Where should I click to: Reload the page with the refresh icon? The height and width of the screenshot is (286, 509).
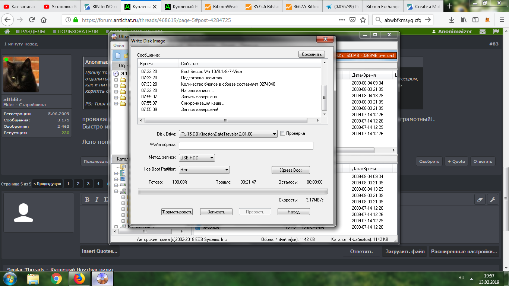coord(32,20)
